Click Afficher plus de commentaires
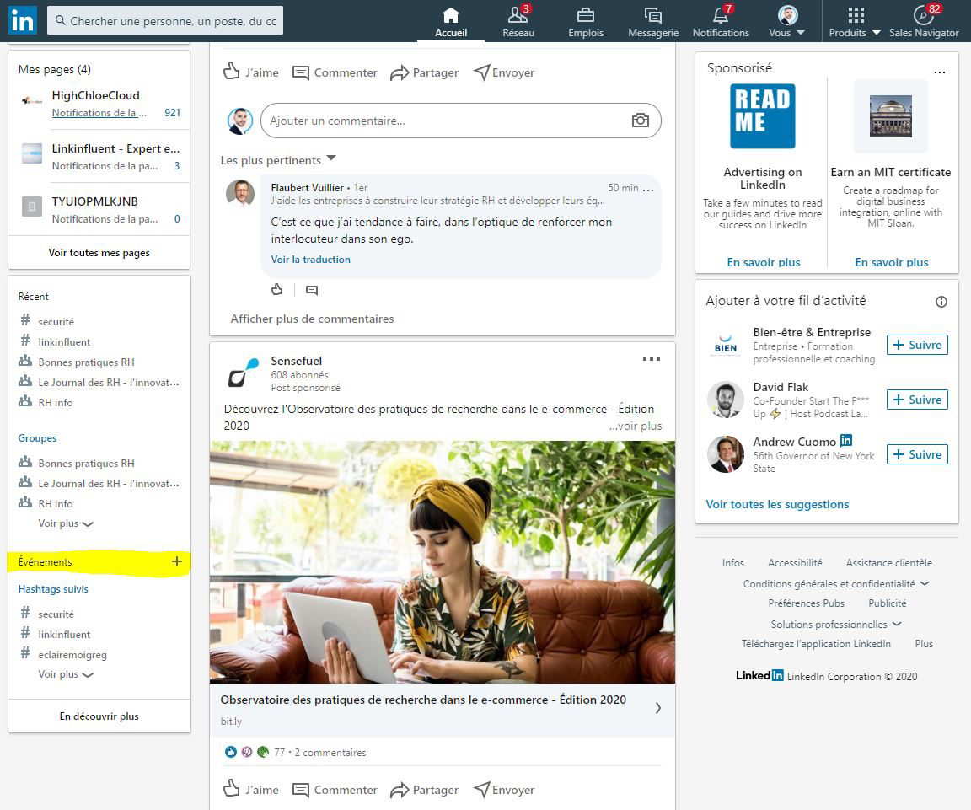The width and height of the screenshot is (971, 810). click(x=312, y=319)
